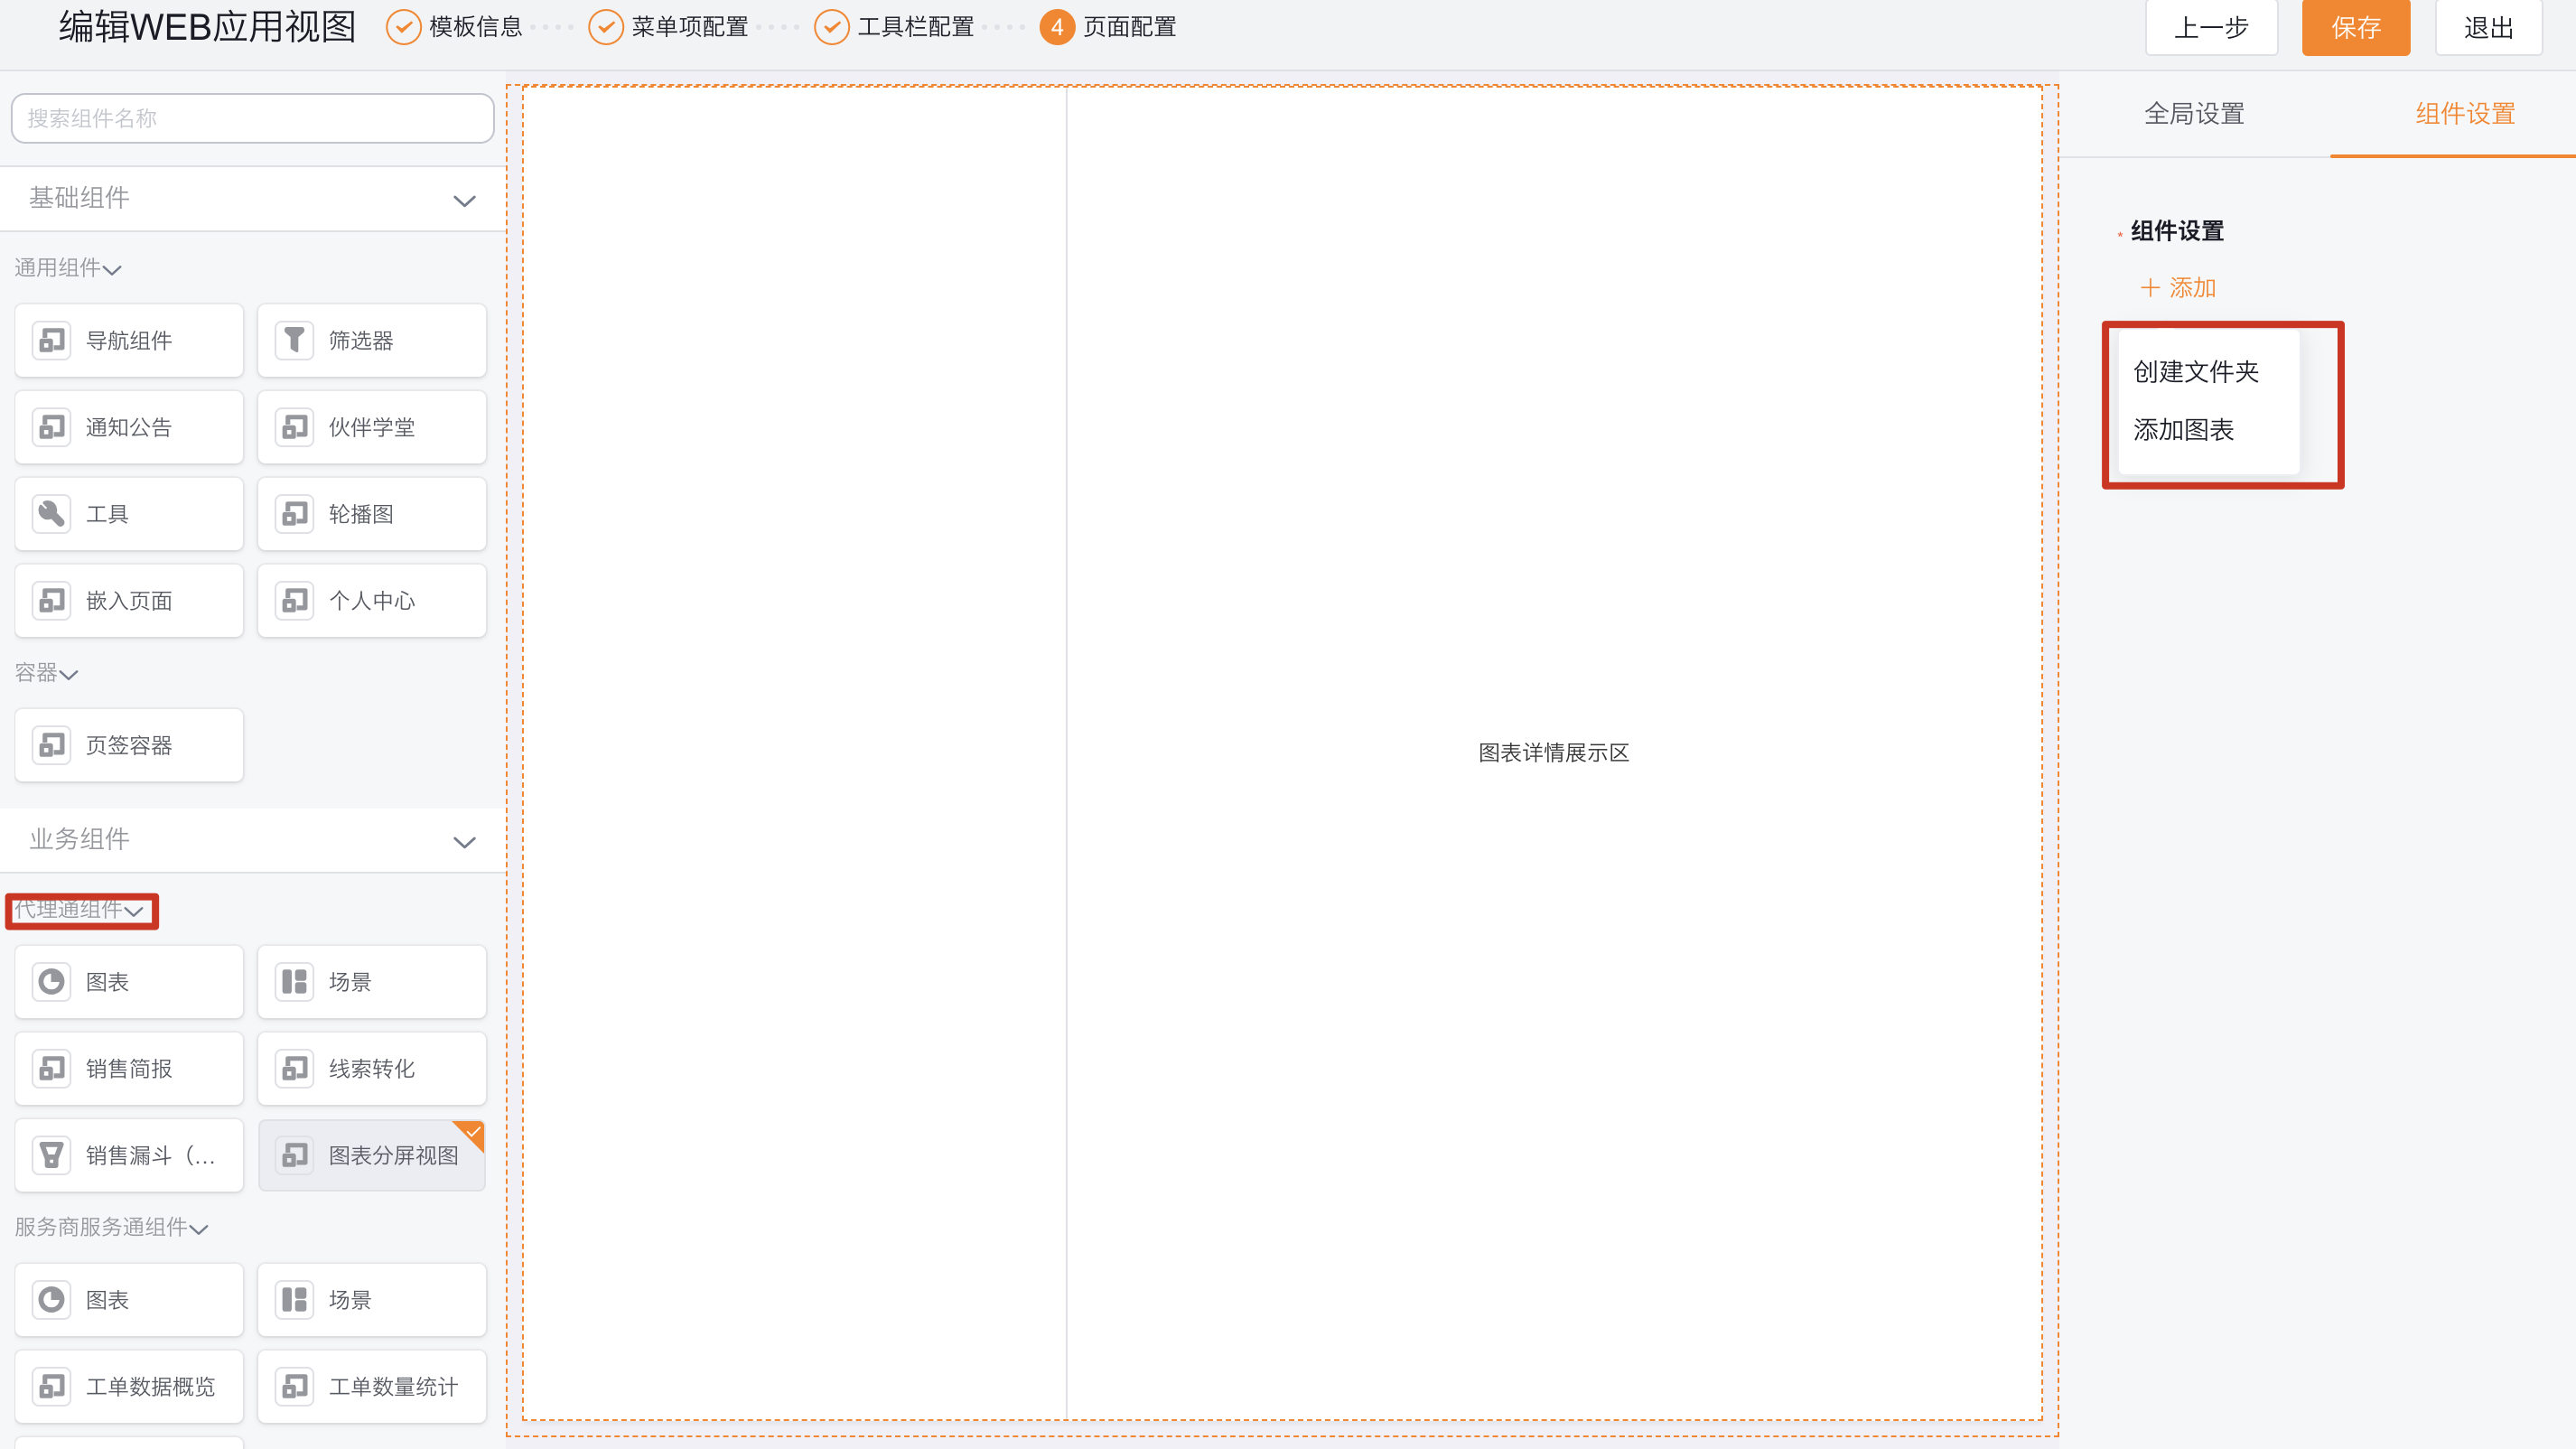
Task: Open the 页面配置 step label
Action: point(1130,27)
